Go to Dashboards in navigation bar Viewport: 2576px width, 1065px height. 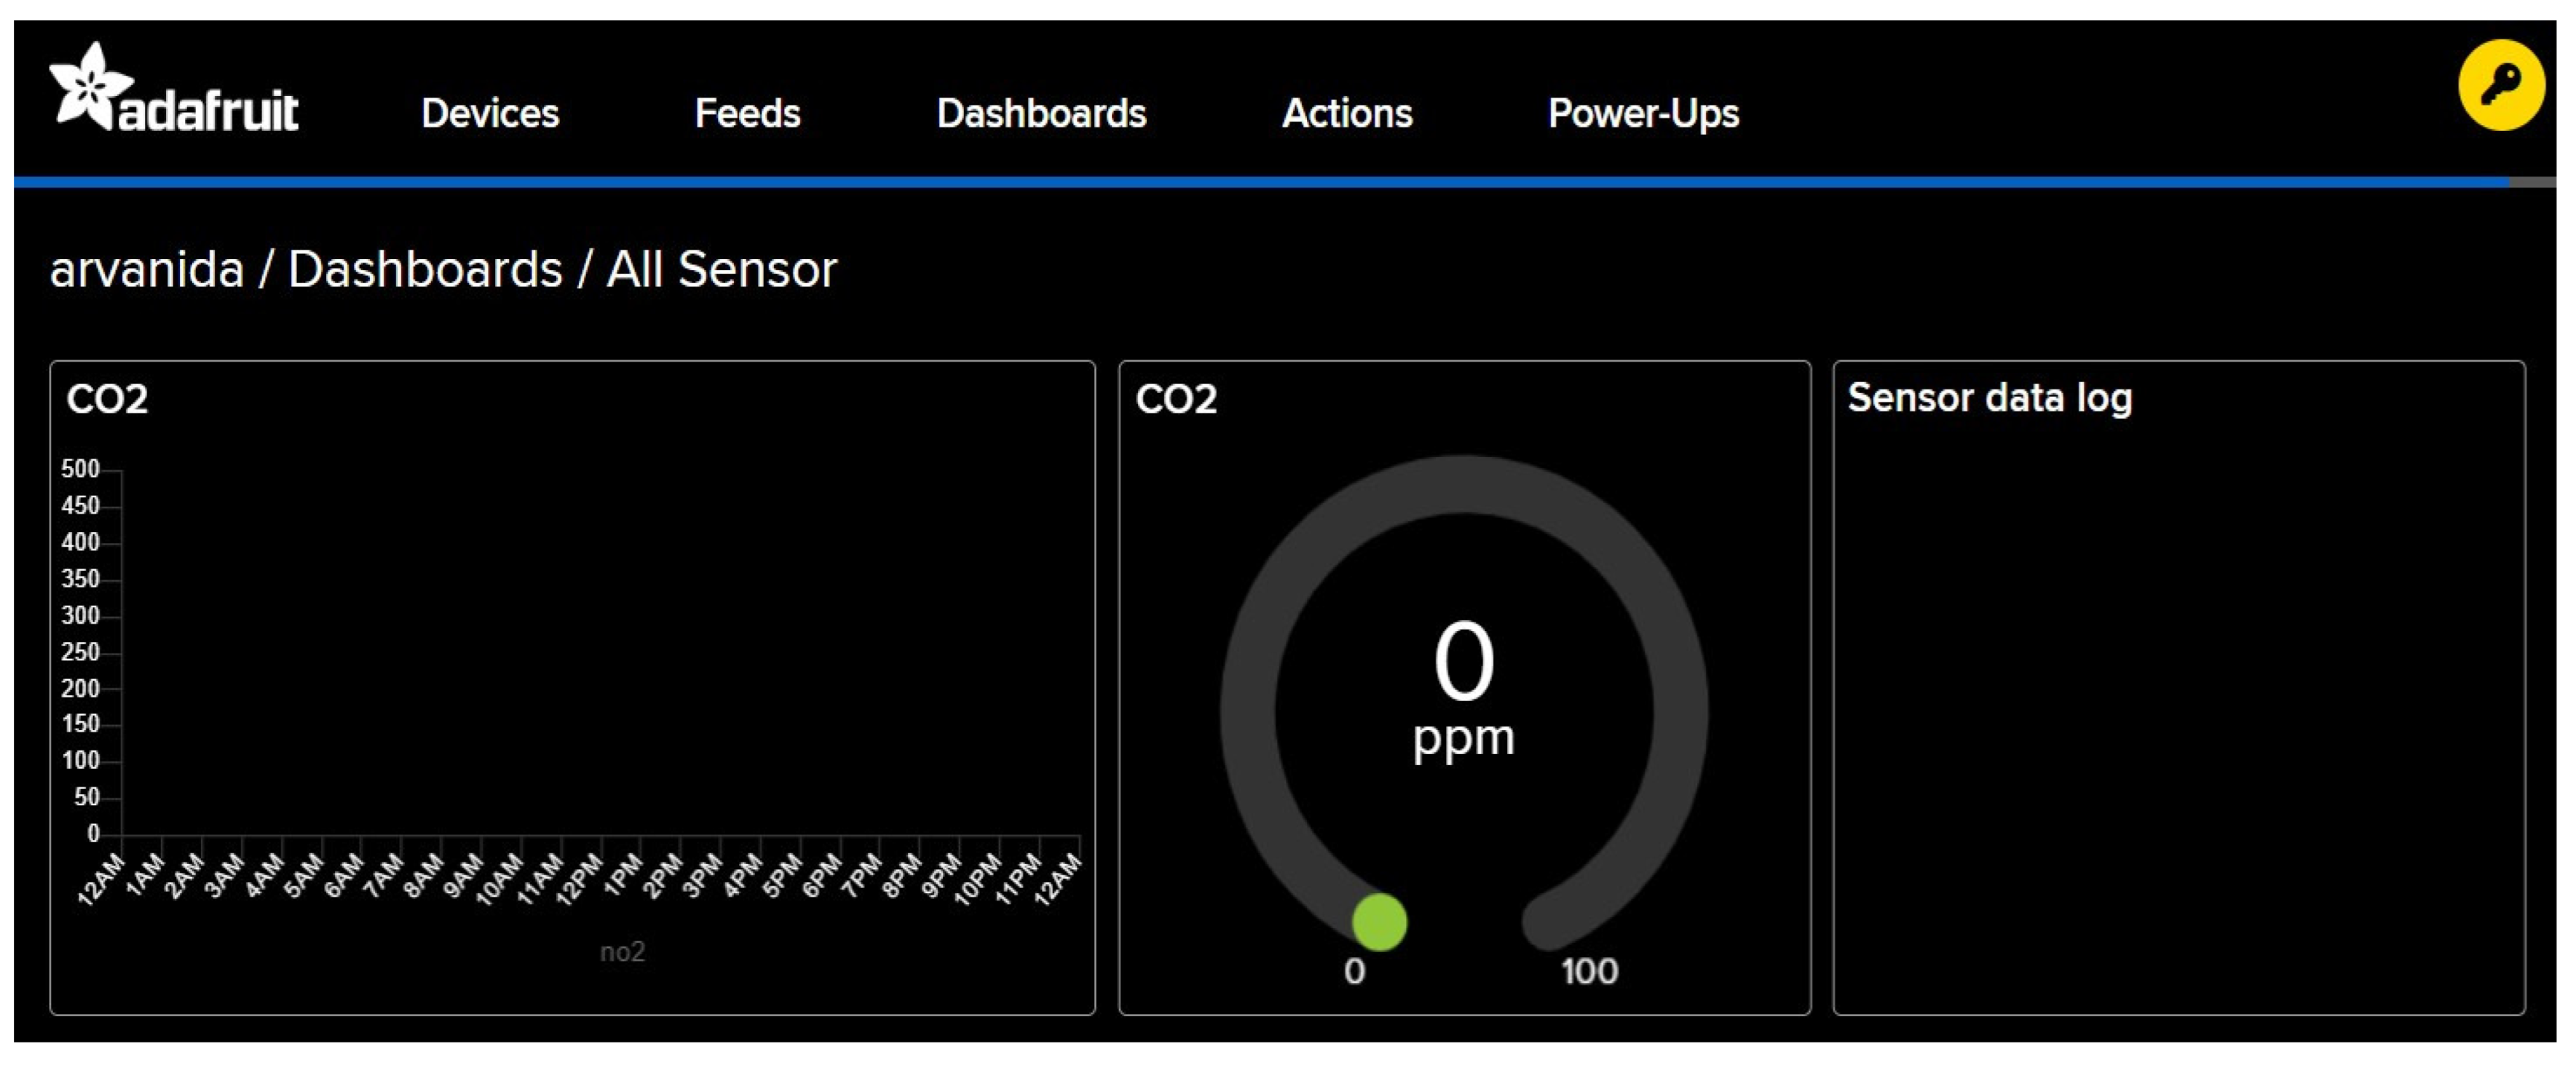pos(1041,113)
